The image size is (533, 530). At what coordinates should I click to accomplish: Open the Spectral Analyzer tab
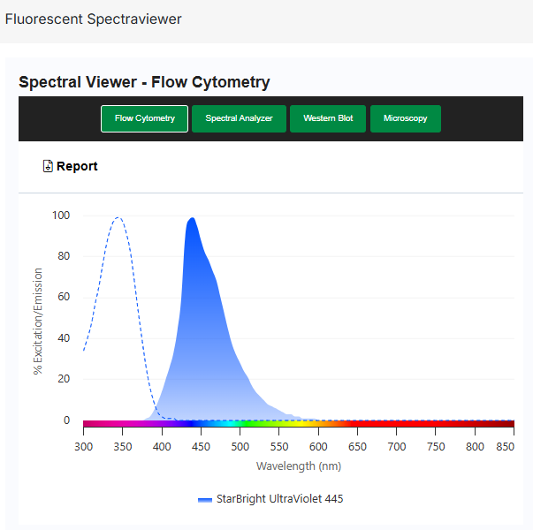[239, 118]
